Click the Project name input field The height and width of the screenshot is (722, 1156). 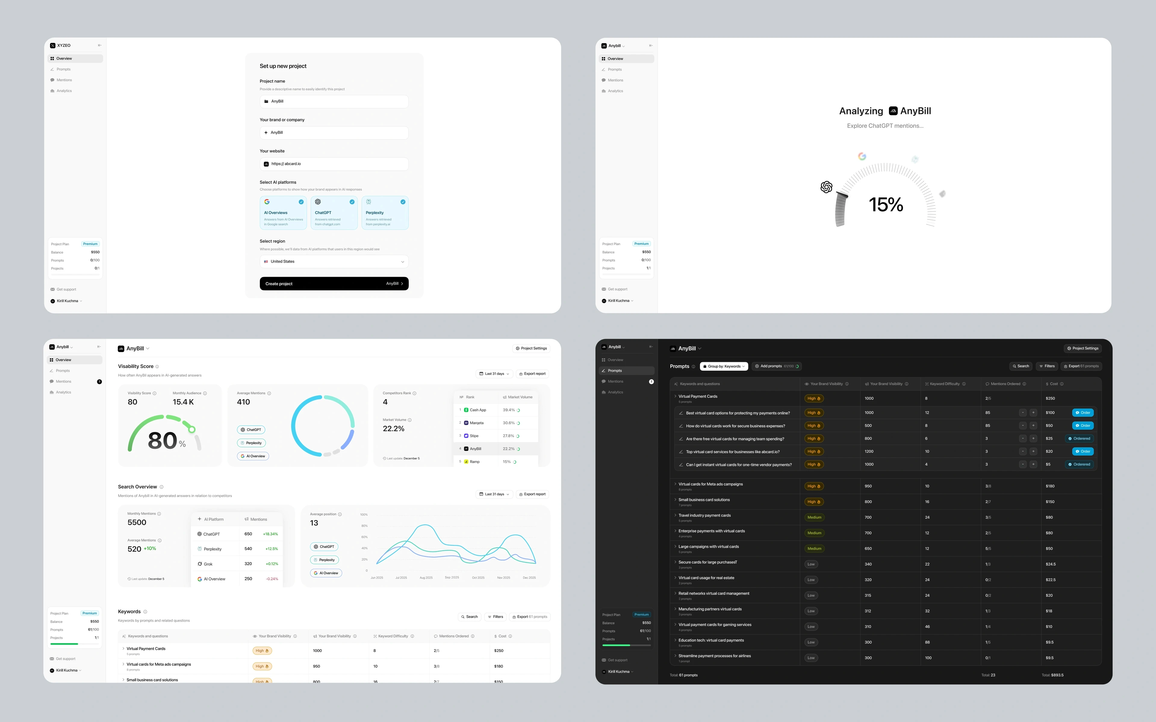click(x=334, y=101)
